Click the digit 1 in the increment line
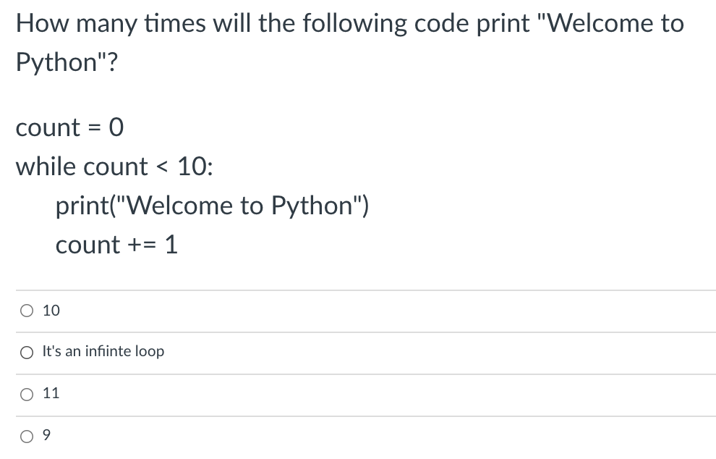This screenshot has height=459, width=716. pyautogui.click(x=171, y=245)
